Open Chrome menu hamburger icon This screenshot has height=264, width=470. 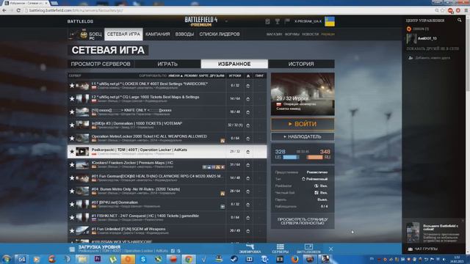tap(466, 10)
